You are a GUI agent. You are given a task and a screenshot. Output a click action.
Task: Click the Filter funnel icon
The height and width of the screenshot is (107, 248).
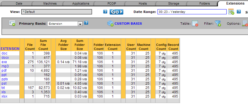pos(218,24)
